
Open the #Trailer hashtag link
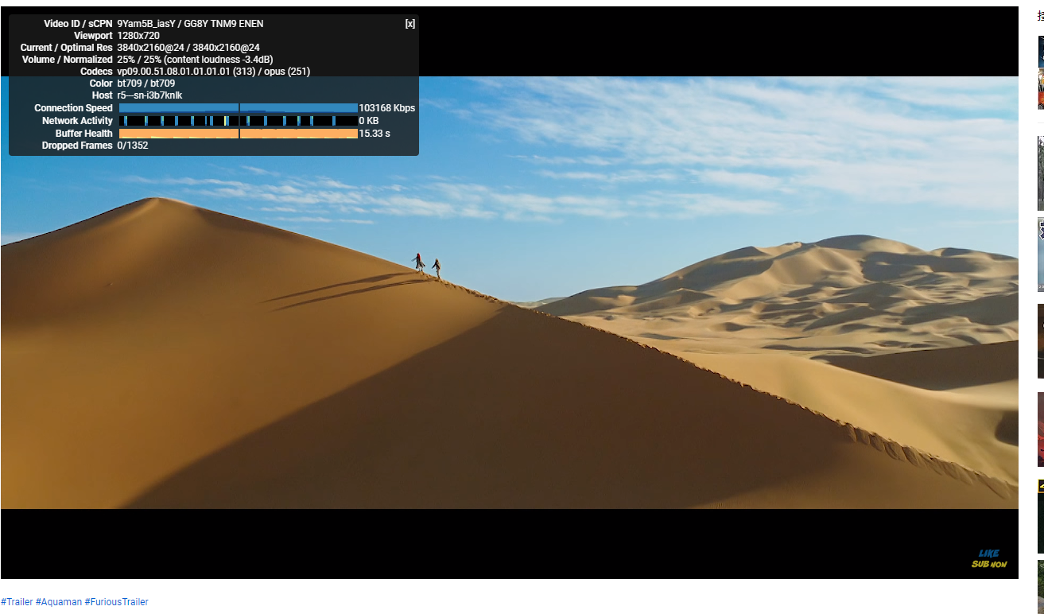(x=17, y=602)
